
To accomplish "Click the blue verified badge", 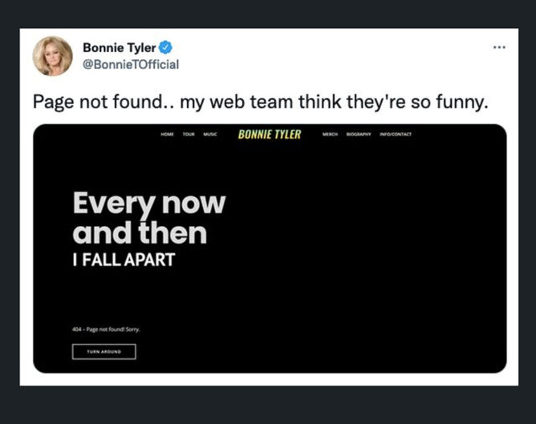I will pos(166,47).
